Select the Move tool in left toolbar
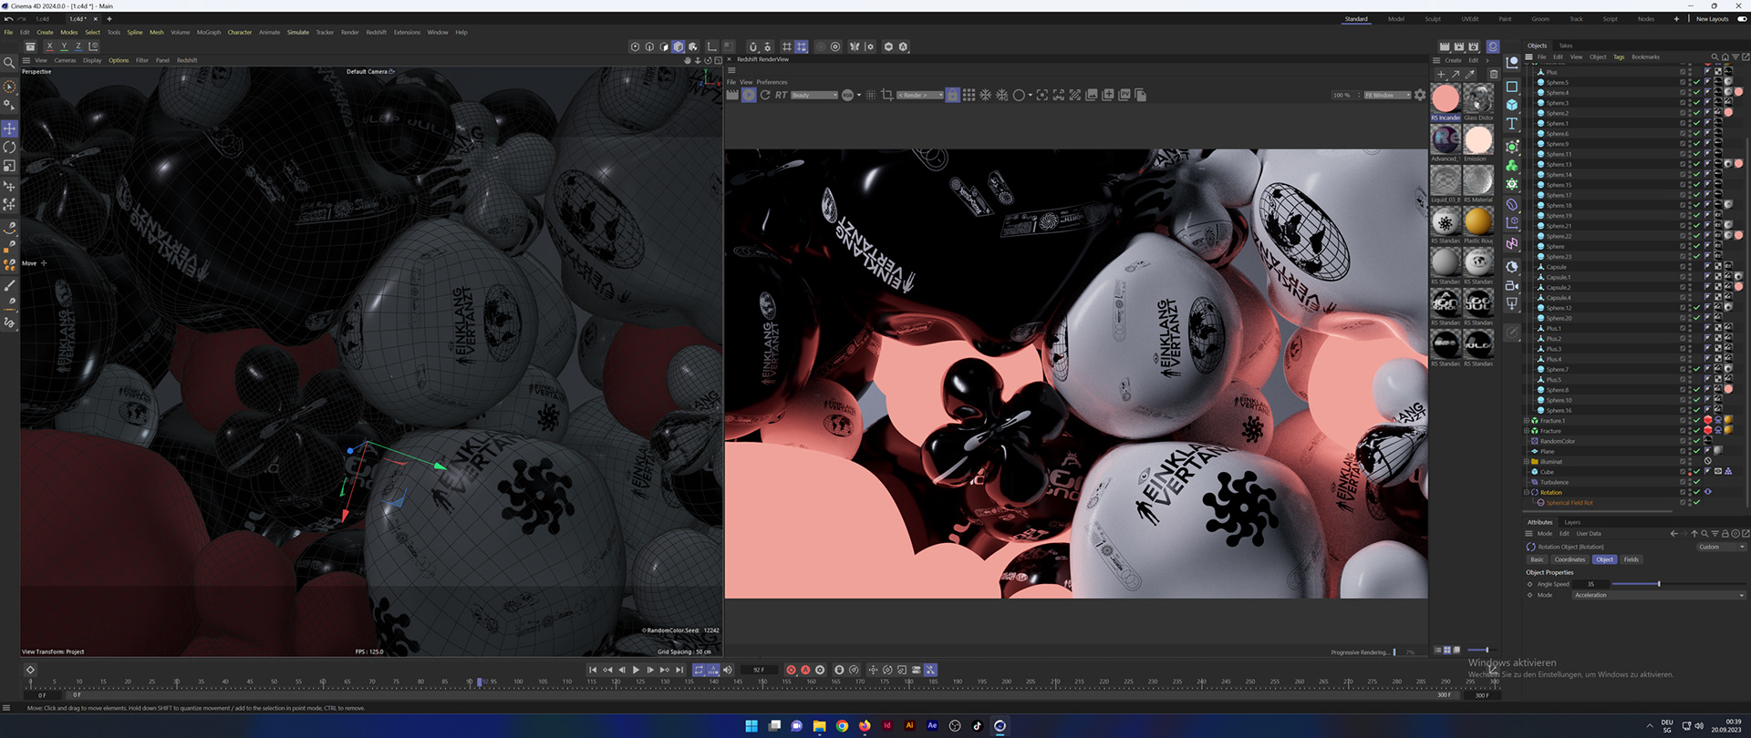Viewport: 1751px width, 738px height. click(x=9, y=128)
